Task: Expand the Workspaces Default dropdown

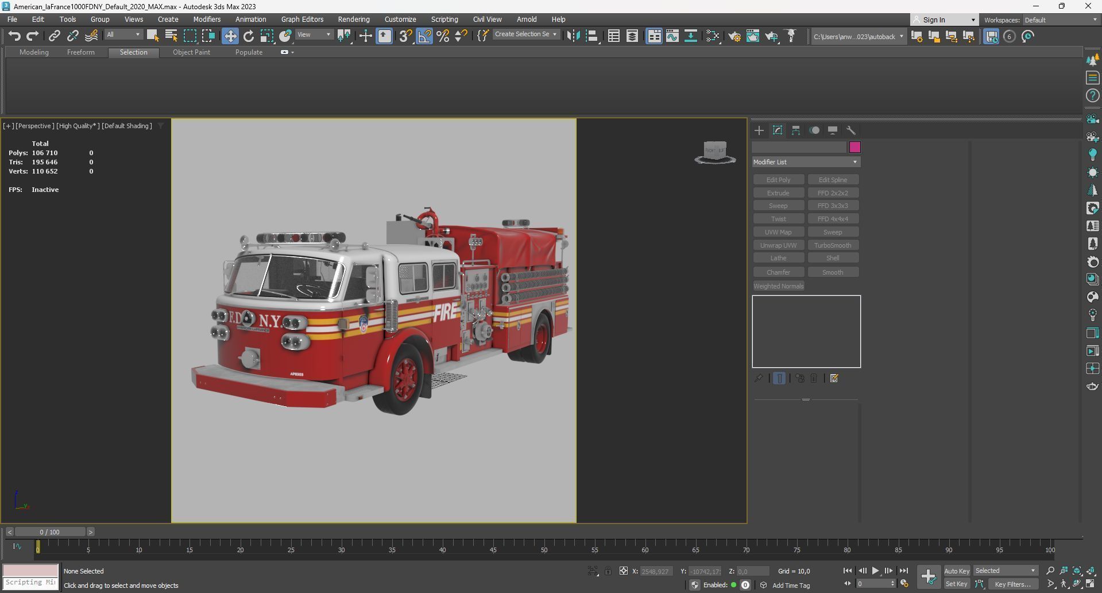Action: click(x=1060, y=20)
